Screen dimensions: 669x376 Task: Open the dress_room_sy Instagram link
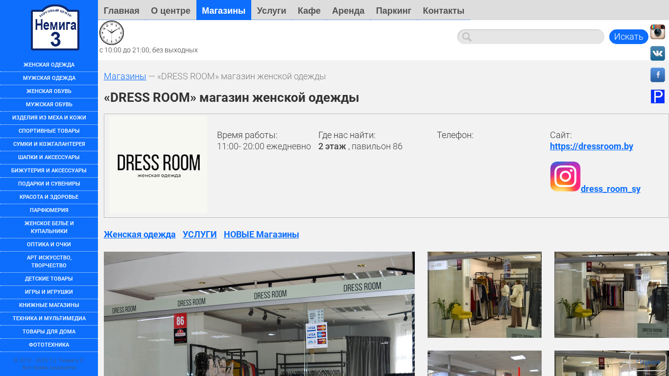[x=611, y=189]
